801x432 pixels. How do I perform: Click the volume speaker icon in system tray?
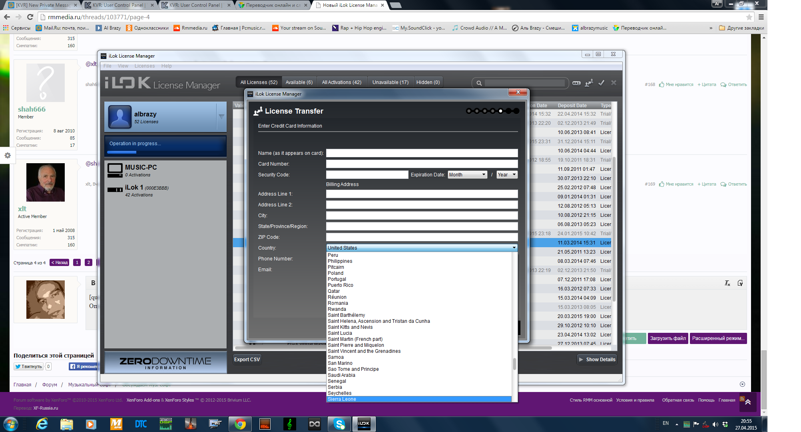click(x=715, y=424)
